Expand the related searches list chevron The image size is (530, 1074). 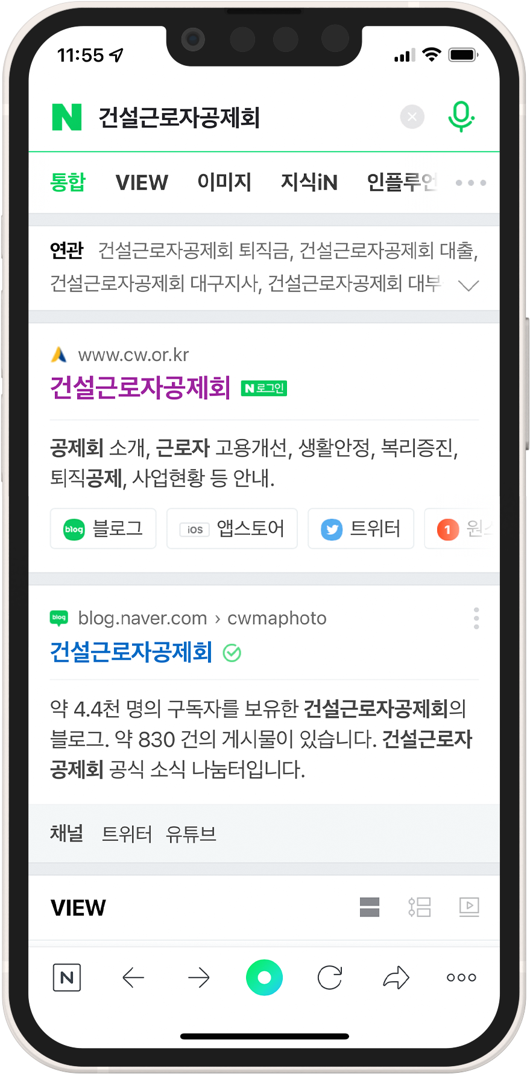[x=468, y=285]
